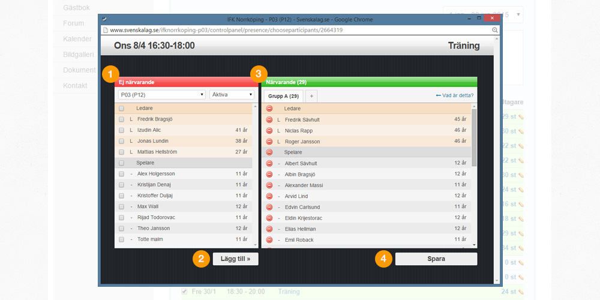Remove Emil Roback from attendance

(269, 240)
